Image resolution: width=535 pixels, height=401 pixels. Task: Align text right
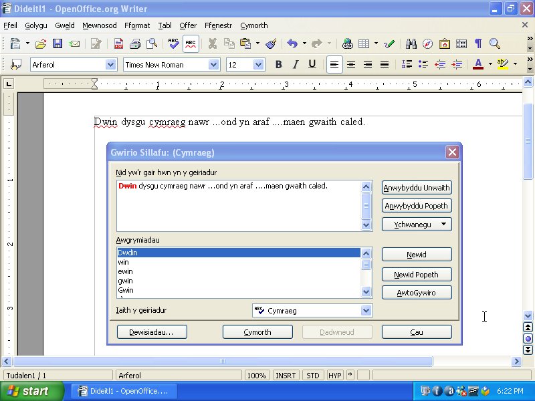coord(368,64)
